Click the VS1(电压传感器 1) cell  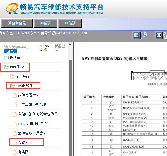[x=141, y=126]
